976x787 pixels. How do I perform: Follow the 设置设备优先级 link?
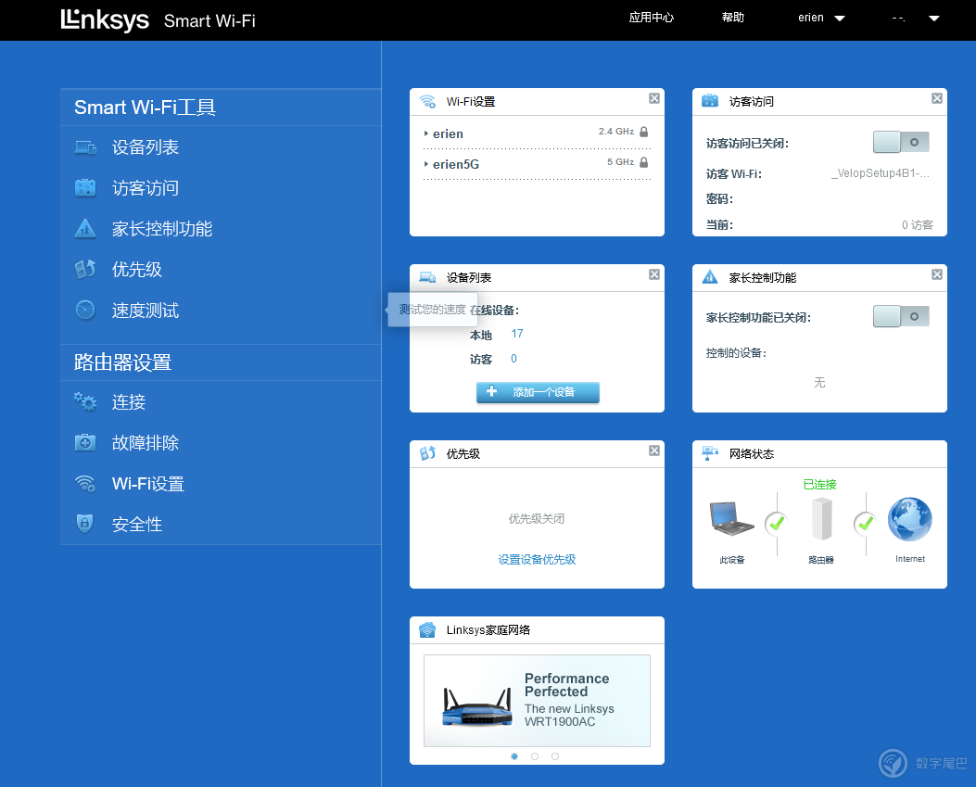point(537,559)
